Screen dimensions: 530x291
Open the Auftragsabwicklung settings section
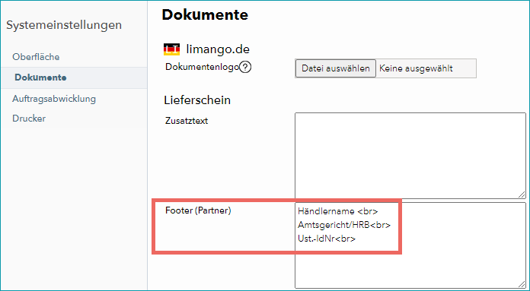(x=54, y=99)
